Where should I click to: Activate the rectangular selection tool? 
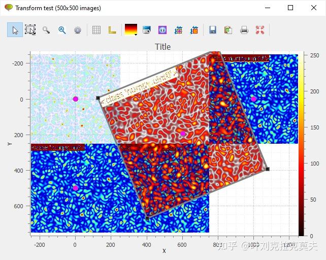coord(30,30)
